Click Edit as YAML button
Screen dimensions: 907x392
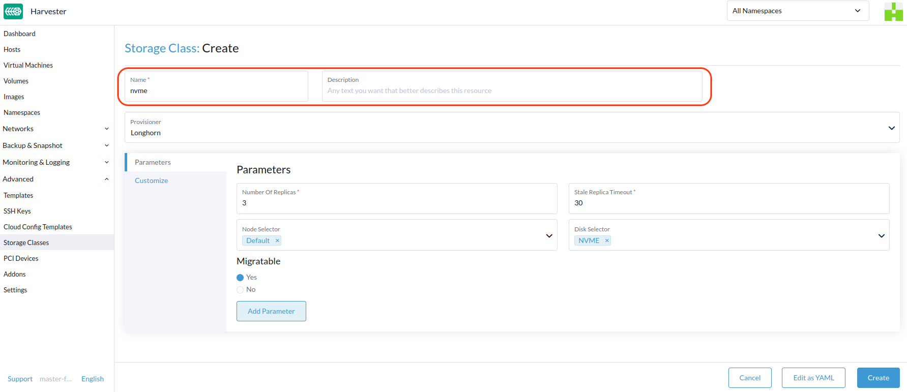813,378
